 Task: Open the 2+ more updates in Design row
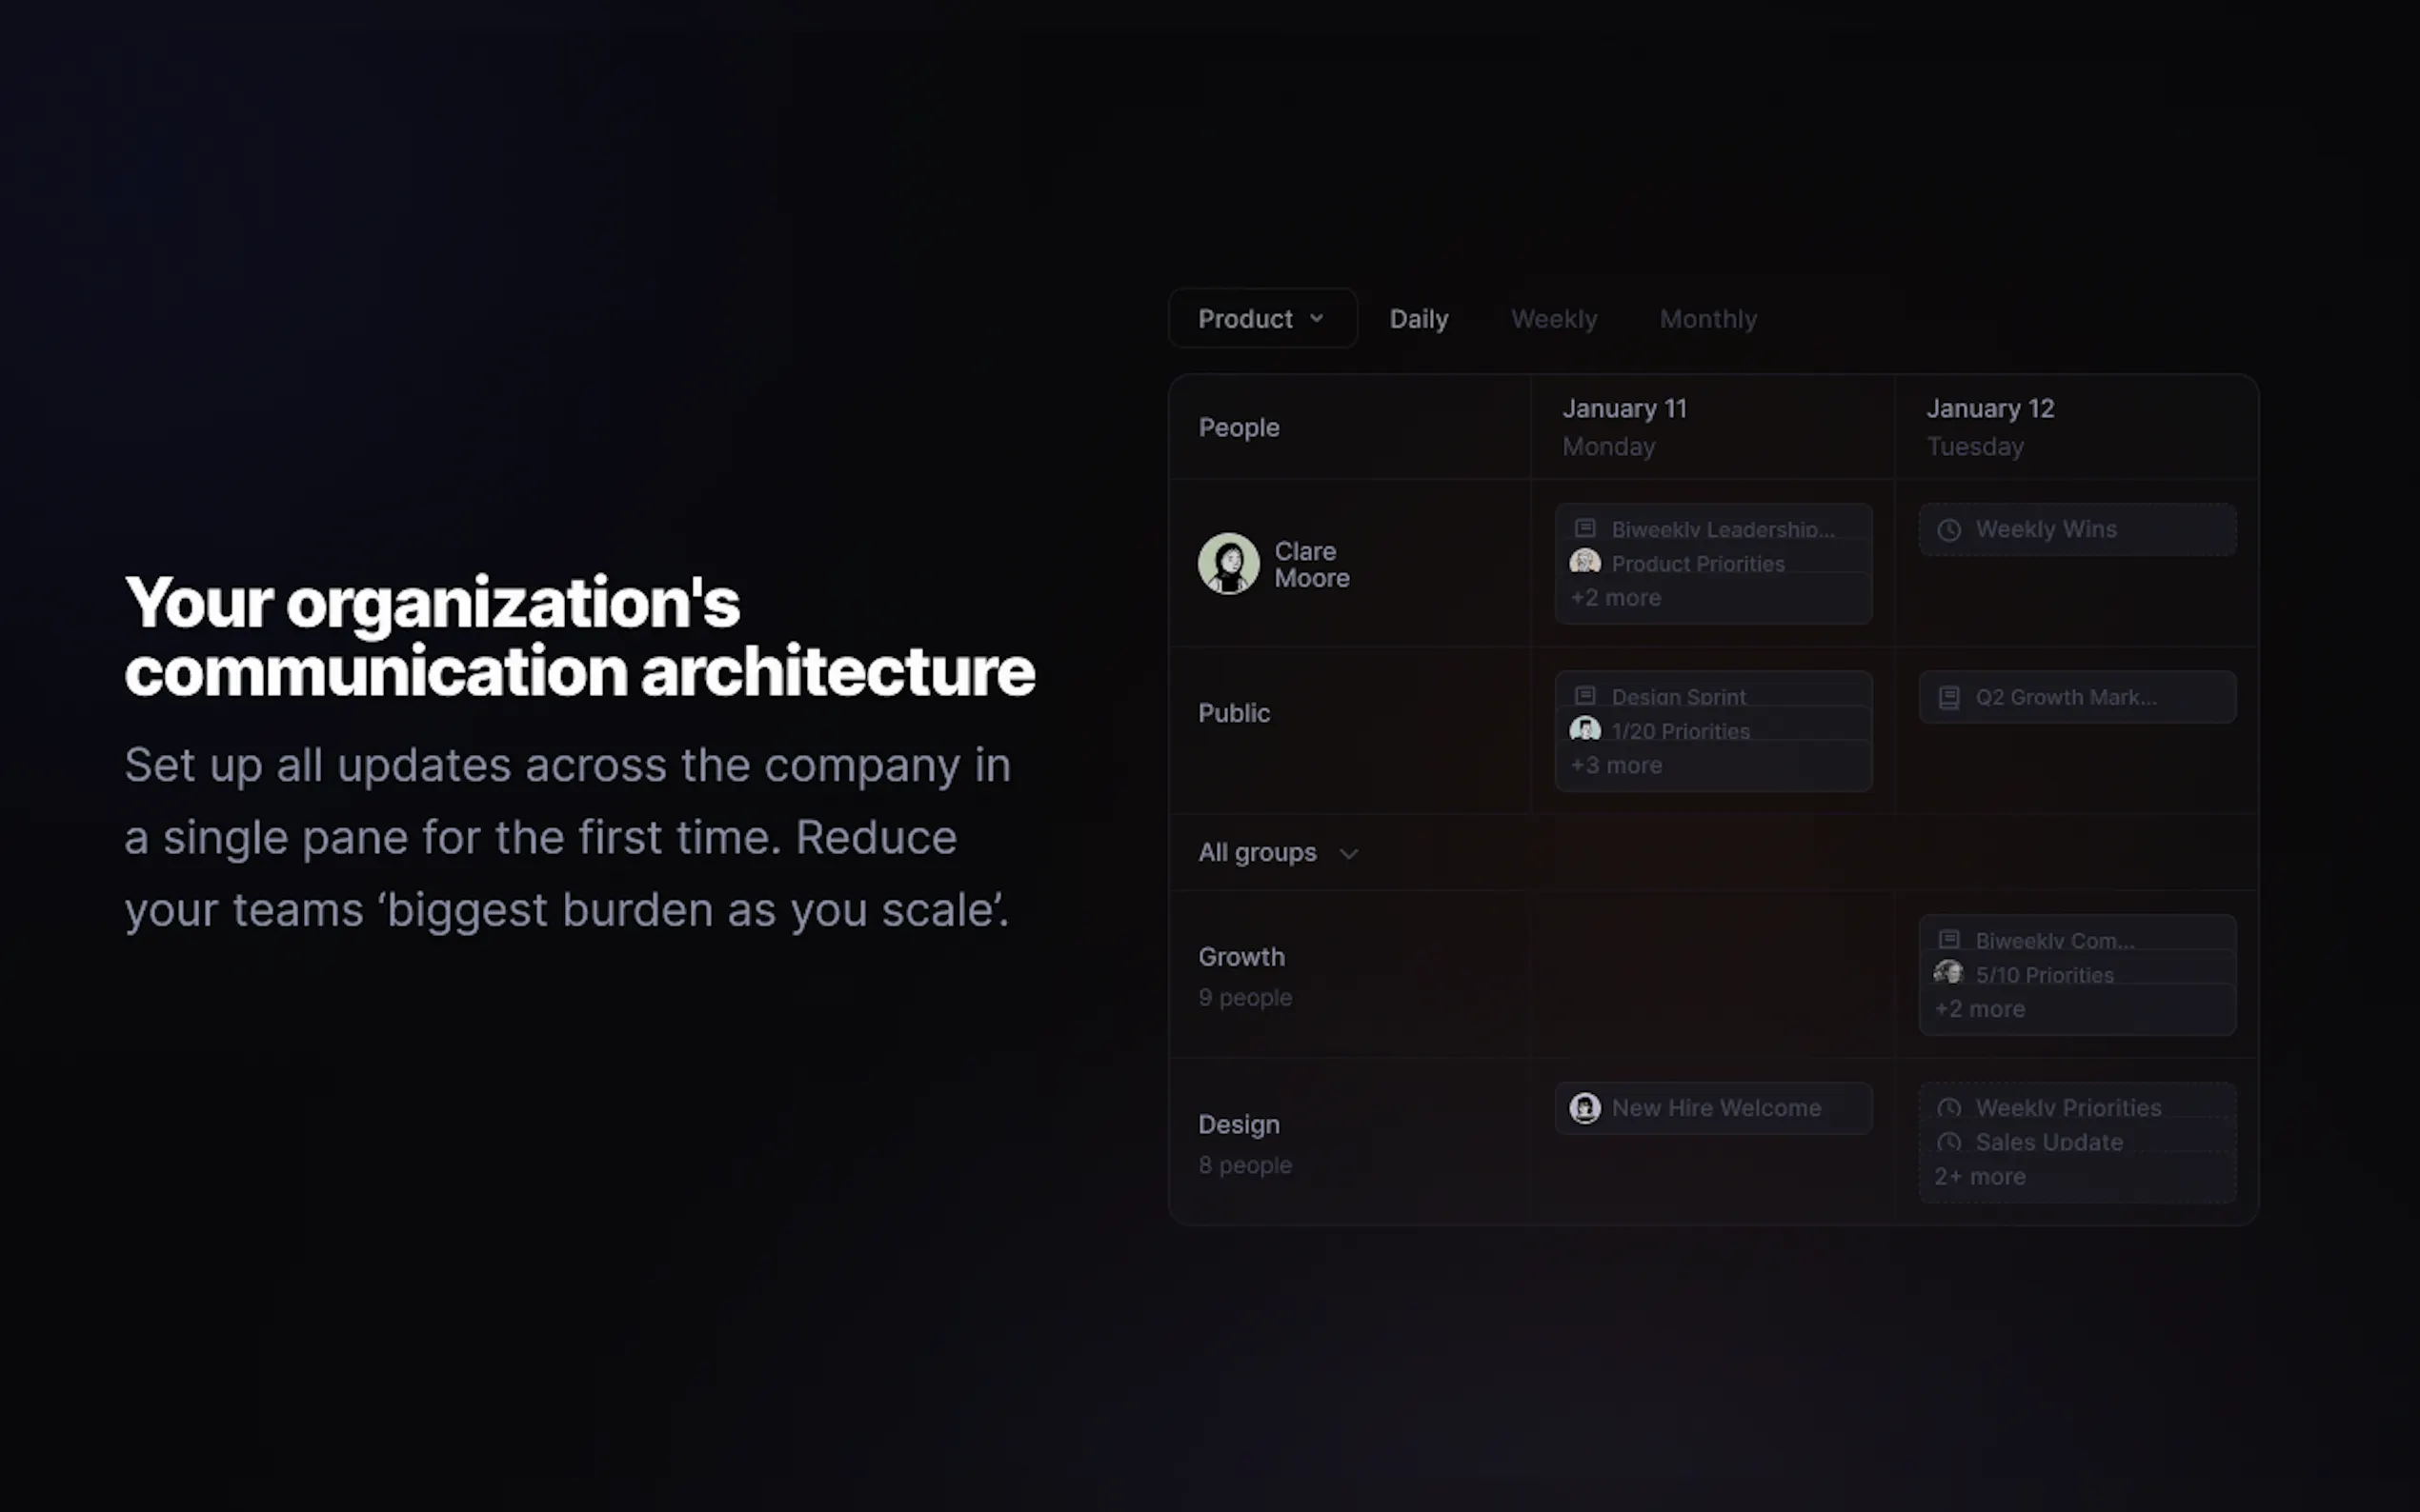coord(1978,1176)
